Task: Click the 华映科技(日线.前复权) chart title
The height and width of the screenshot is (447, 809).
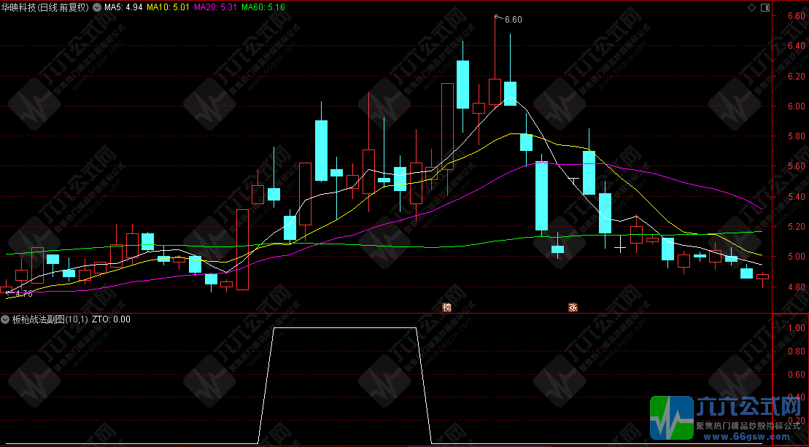Action: pos(45,7)
